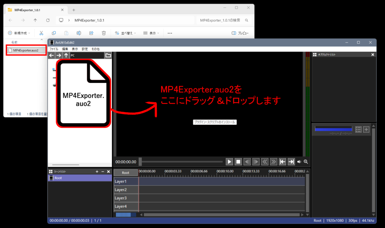Click the add plus icon beside the list icon
The image size is (385, 228).
[366, 130]
